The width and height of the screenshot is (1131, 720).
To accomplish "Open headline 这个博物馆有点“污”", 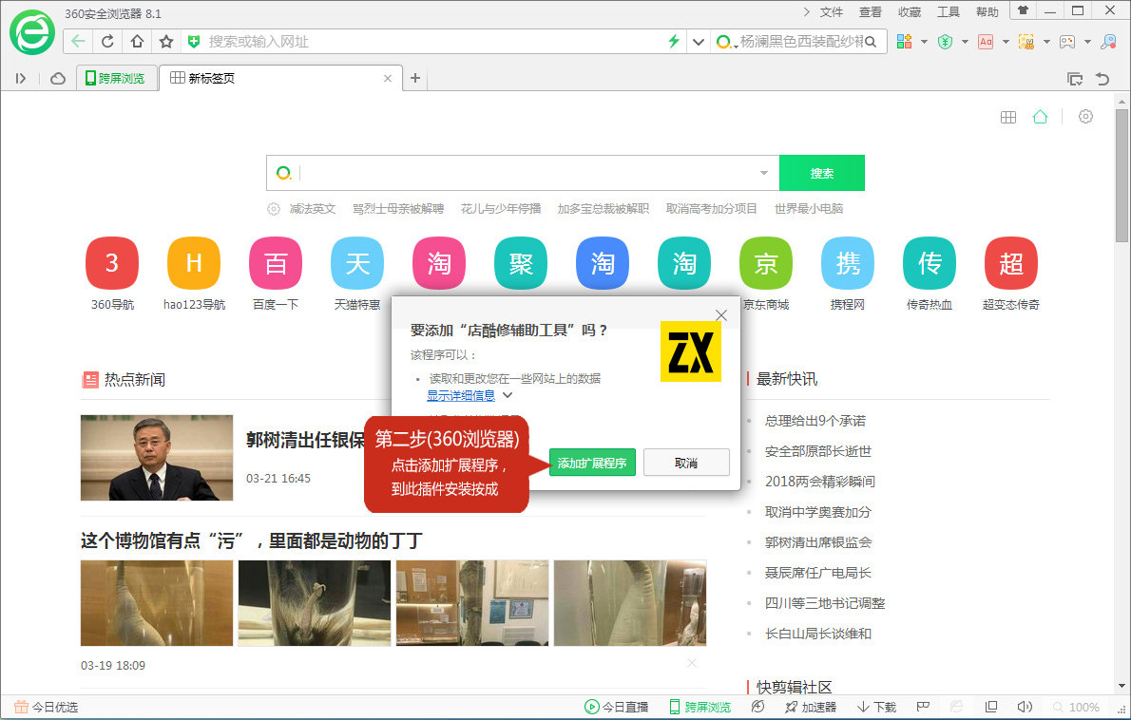I will pos(252,540).
